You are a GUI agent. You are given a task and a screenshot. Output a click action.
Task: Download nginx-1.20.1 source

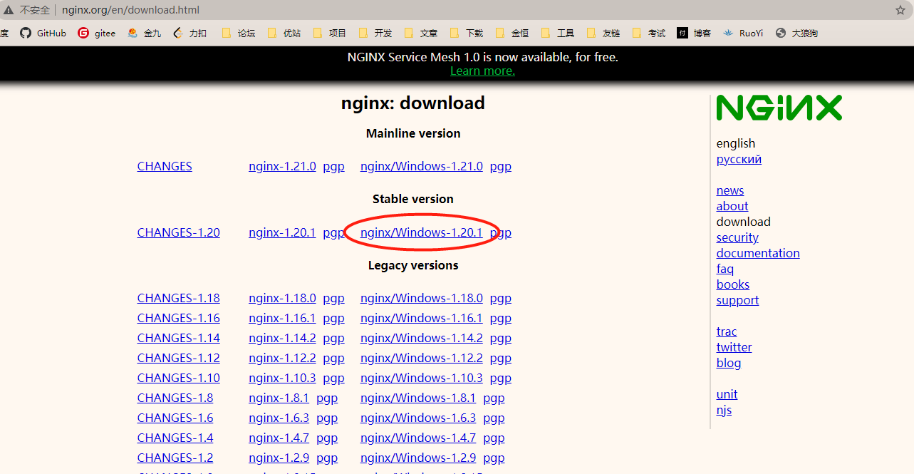point(282,232)
